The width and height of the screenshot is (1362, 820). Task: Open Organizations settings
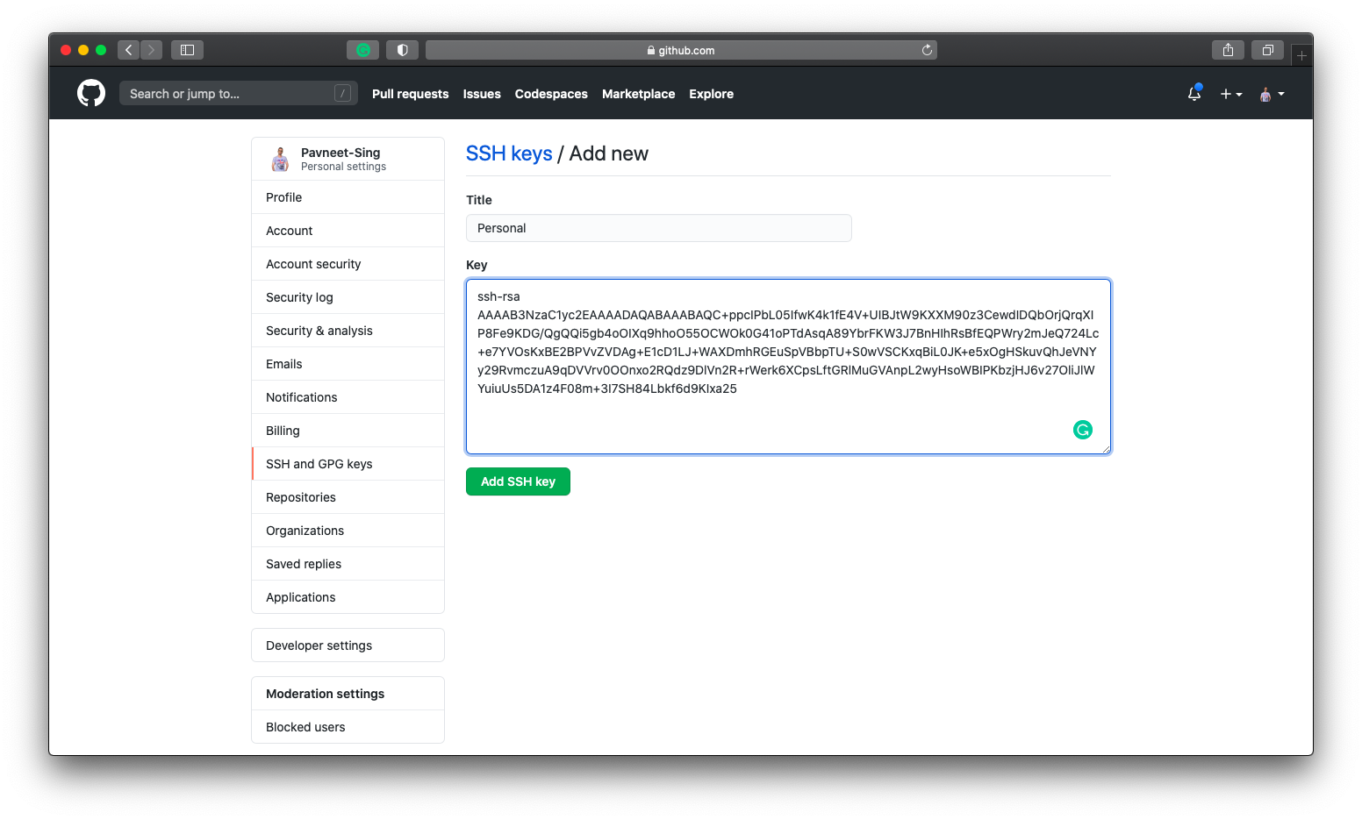tap(348, 531)
